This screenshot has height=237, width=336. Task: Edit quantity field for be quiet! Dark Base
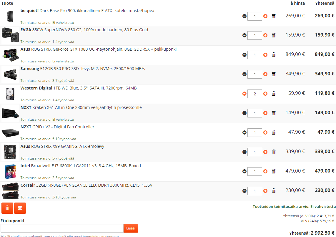point(255,16)
